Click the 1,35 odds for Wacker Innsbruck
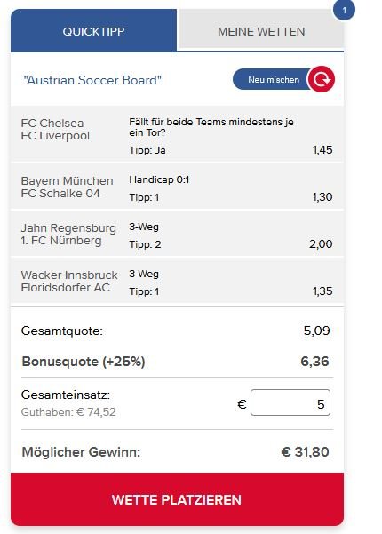 point(322,291)
